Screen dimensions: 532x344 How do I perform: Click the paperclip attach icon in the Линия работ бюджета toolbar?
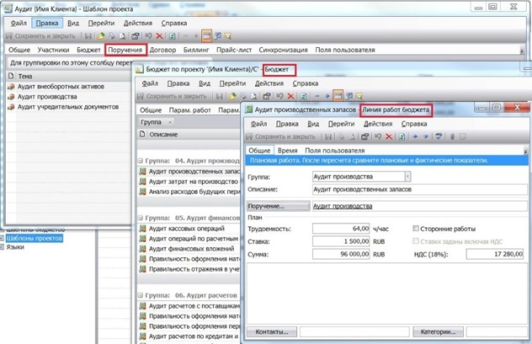[452, 137]
